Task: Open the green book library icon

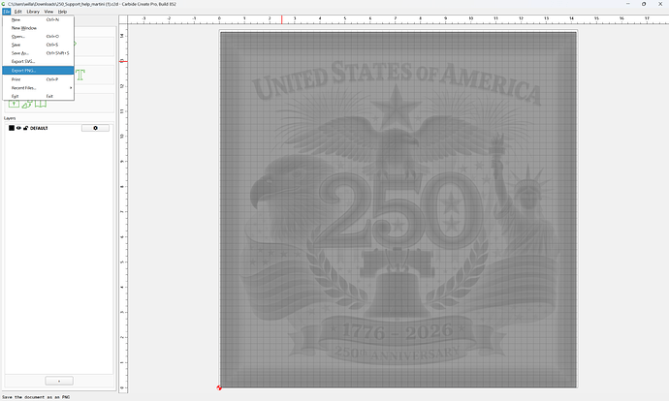Action: [x=41, y=104]
